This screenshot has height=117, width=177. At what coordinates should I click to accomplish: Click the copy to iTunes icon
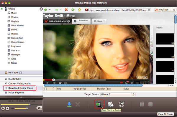[122, 104]
